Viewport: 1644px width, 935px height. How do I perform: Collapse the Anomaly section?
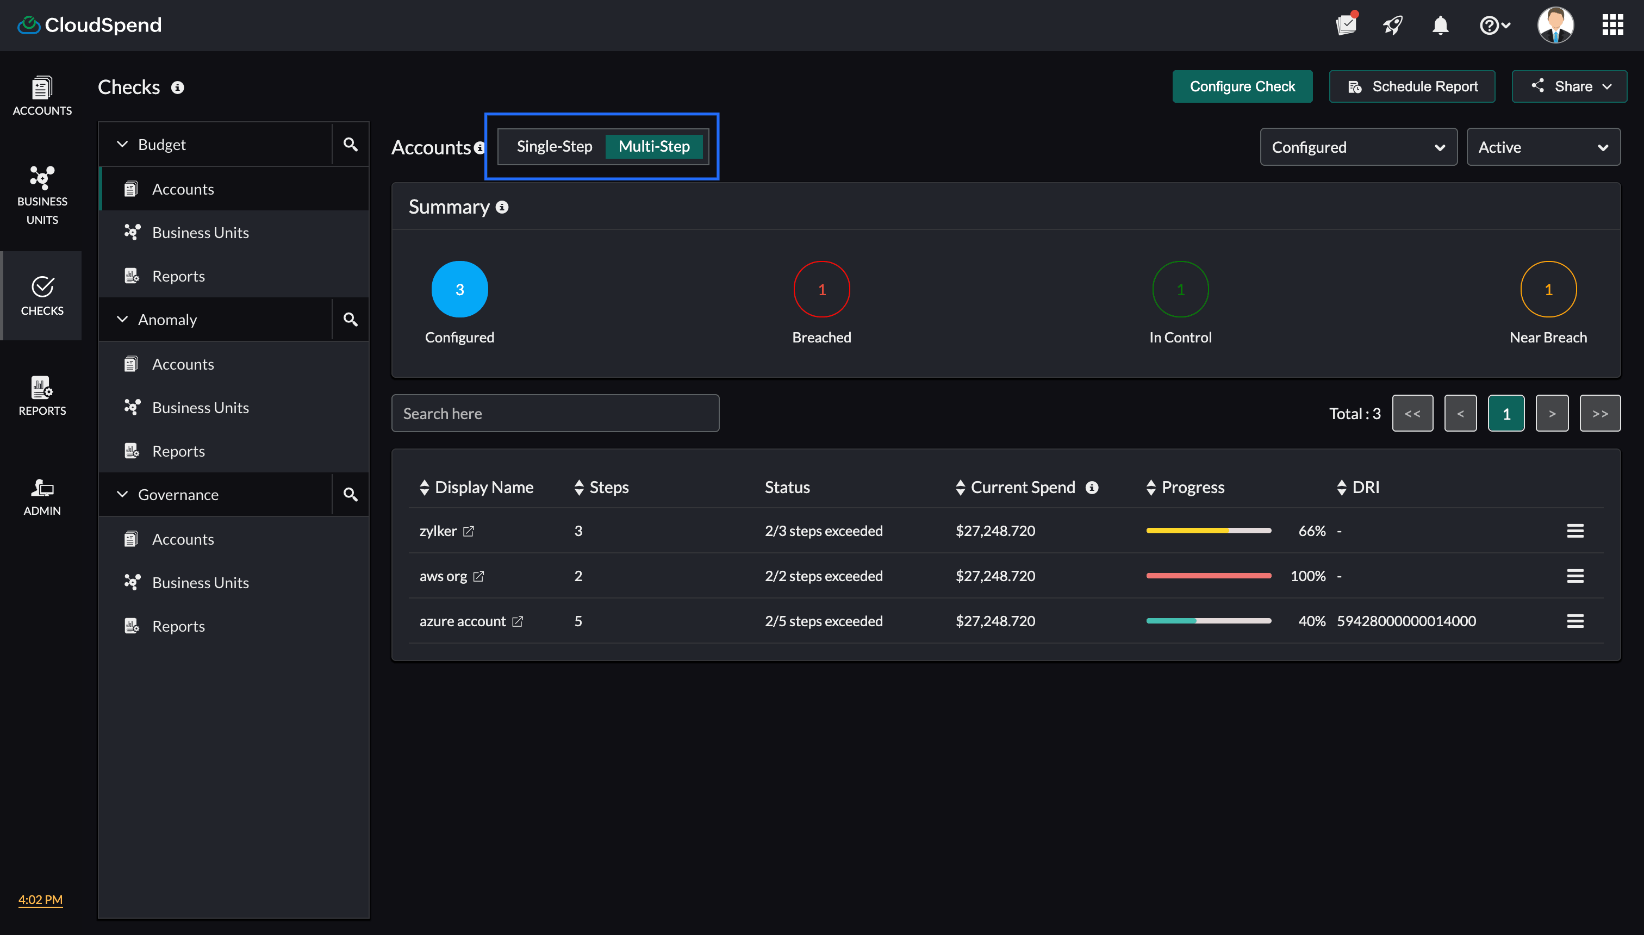click(122, 319)
